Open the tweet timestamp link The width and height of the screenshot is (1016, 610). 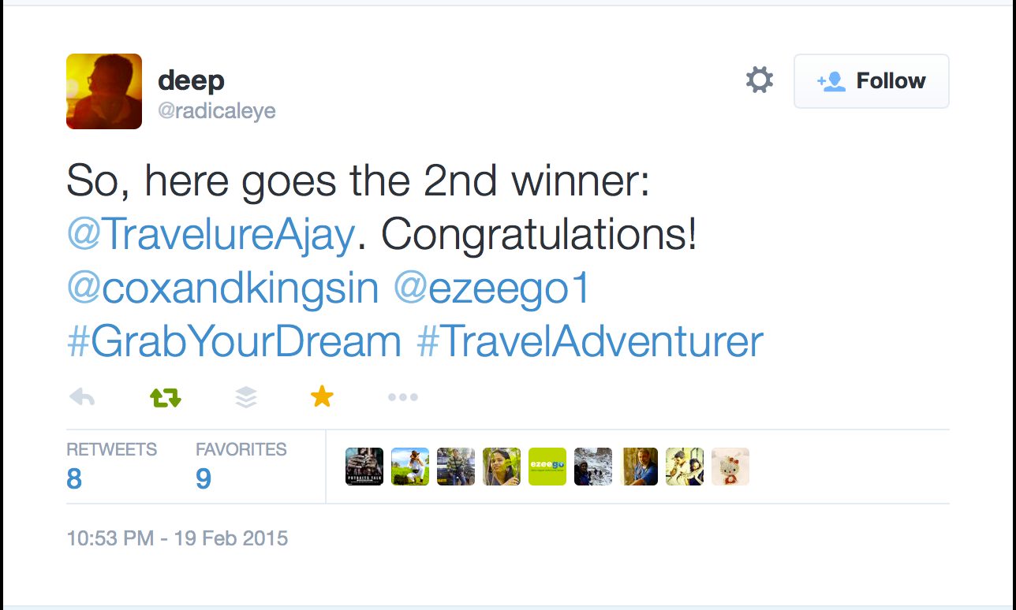pos(177,538)
